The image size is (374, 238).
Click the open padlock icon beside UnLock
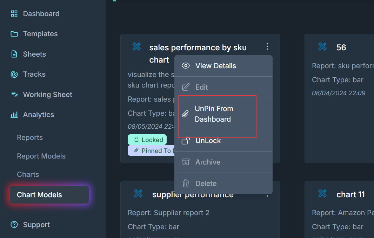pos(186,141)
